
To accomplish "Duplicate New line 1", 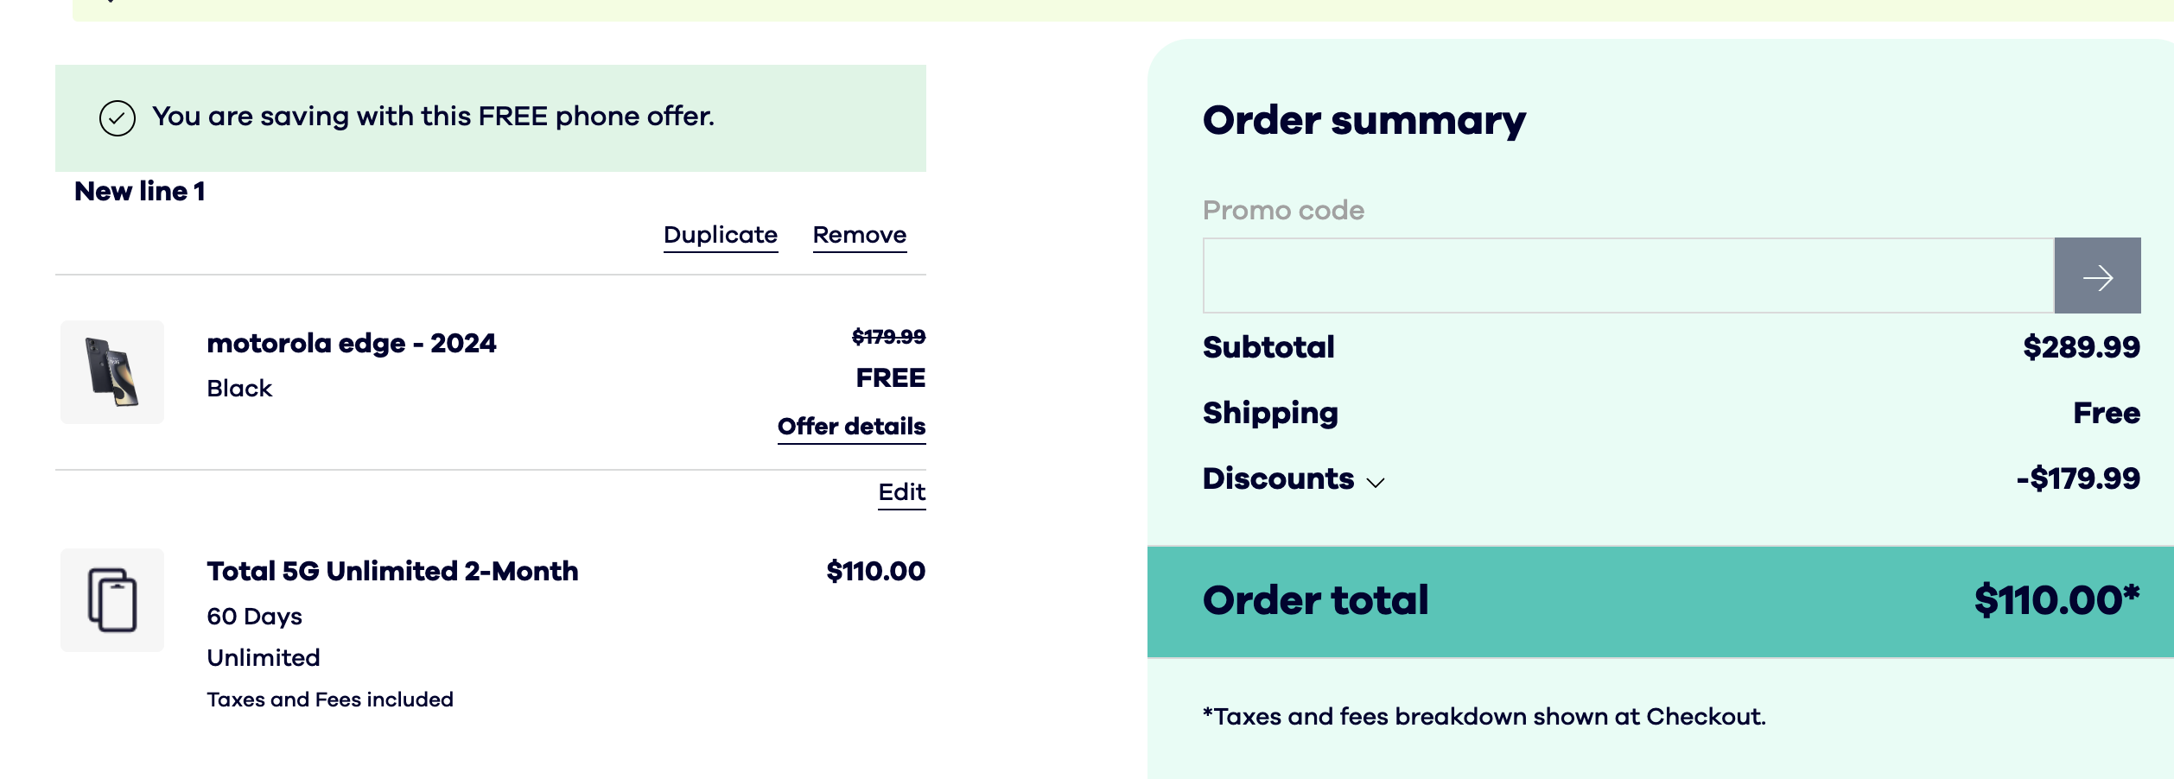I will pyautogui.click(x=721, y=235).
